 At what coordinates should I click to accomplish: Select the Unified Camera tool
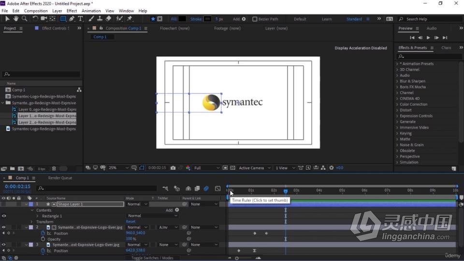44,19
